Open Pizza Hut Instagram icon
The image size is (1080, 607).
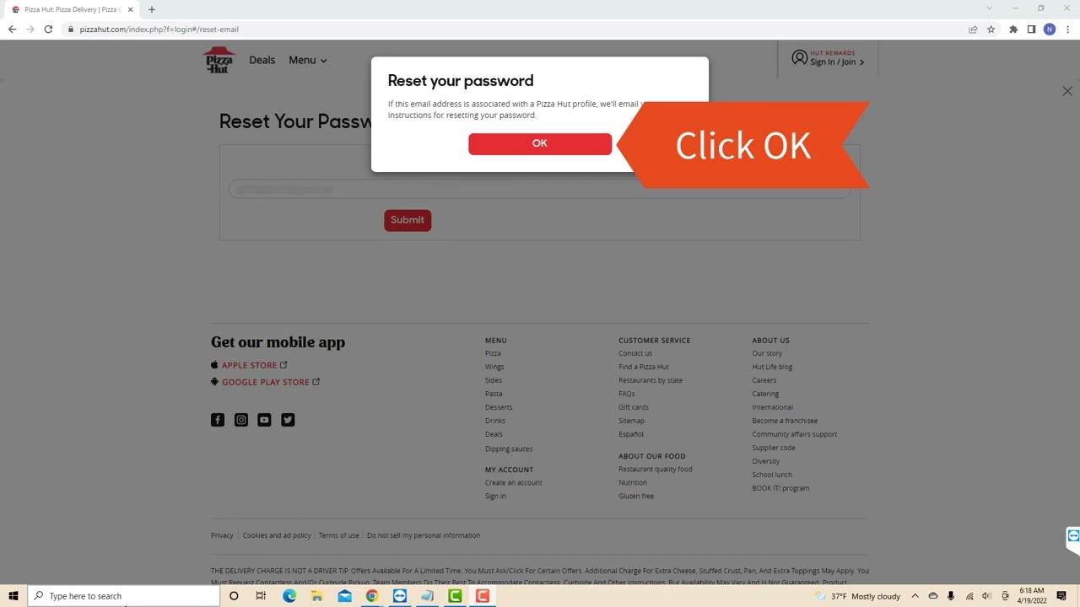[241, 420]
